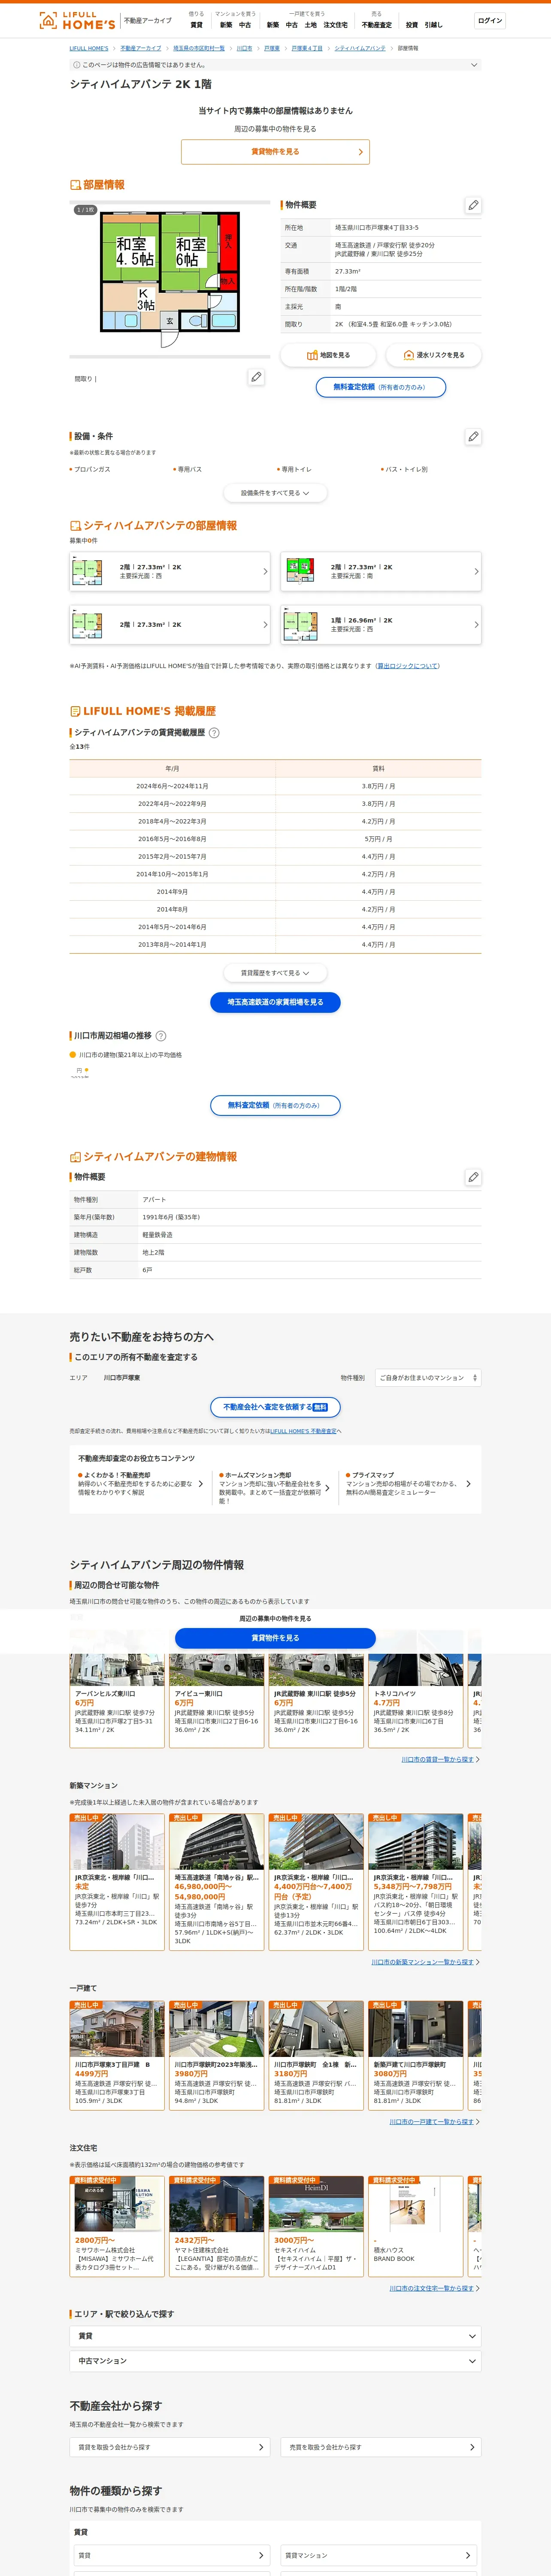The height and width of the screenshot is (2576, 551).
Task: Click 2024年6月〜2024年11月 history row
Action: tap(275, 786)
